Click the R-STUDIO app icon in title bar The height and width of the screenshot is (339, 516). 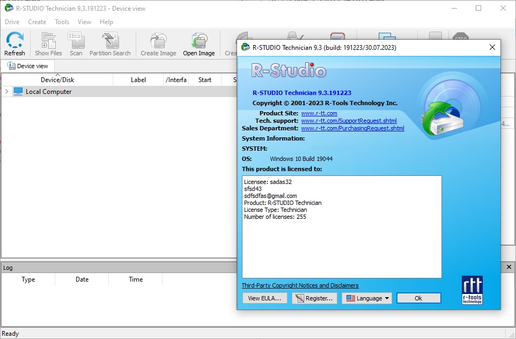tap(9, 8)
